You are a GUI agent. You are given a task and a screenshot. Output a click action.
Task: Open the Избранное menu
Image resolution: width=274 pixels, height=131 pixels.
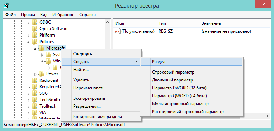tap(63, 15)
